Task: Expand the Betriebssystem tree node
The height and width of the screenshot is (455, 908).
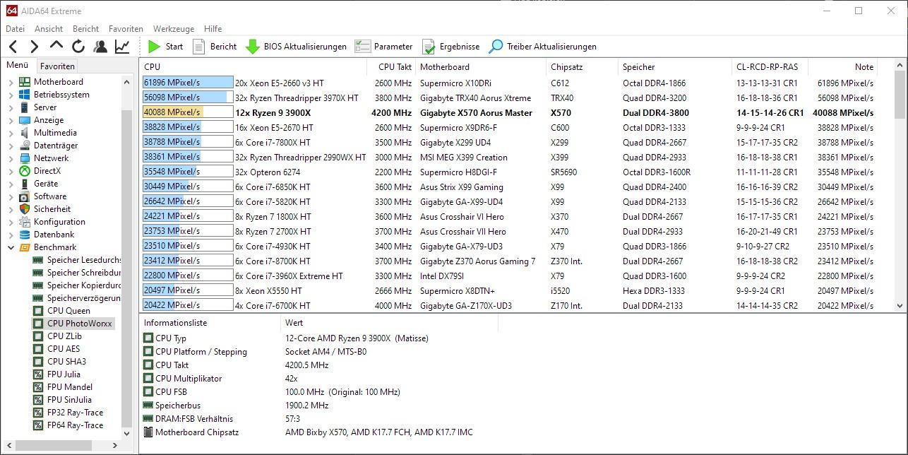Action: tap(11, 95)
